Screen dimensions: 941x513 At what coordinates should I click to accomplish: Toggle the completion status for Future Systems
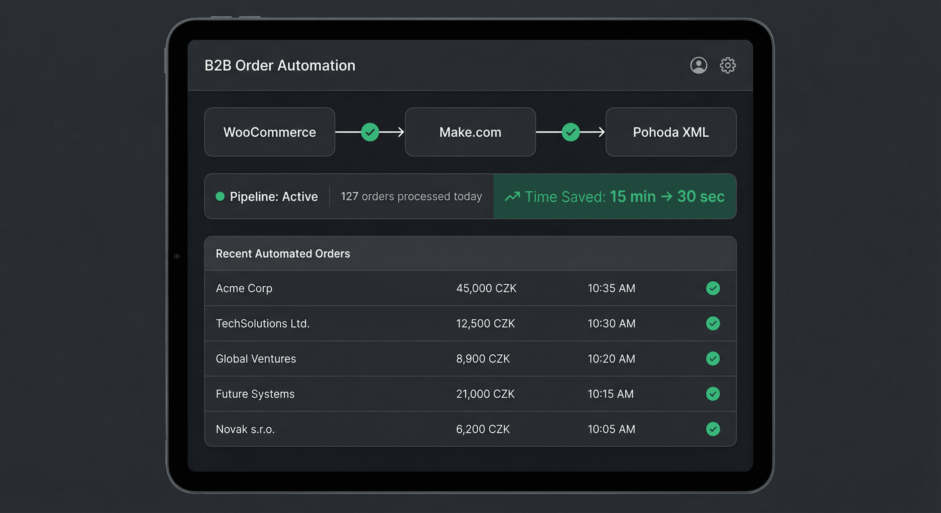click(x=712, y=394)
